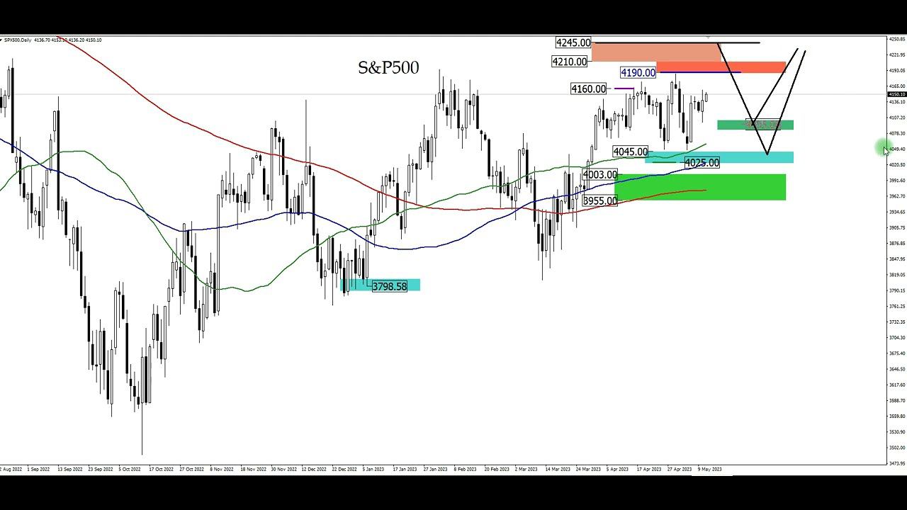
Task: Click the 4250.85 price axis value
Action: (x=897, y=39)
